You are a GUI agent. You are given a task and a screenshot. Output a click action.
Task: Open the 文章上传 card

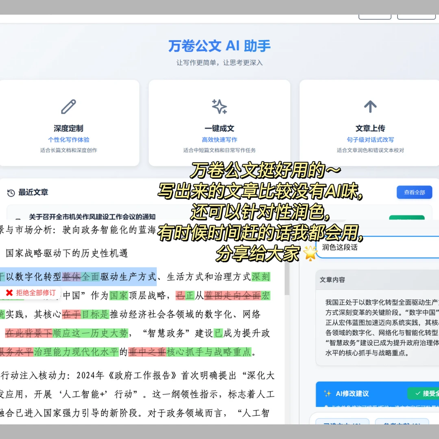370,123
